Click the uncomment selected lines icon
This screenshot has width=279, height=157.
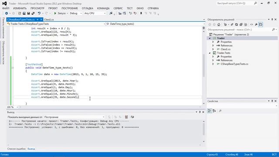pyautogui.click(x=135, y=14)
